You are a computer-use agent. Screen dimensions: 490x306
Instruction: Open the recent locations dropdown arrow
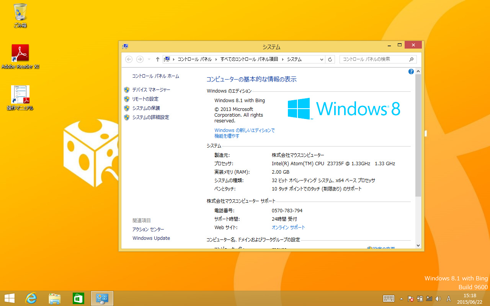[149, 59]
